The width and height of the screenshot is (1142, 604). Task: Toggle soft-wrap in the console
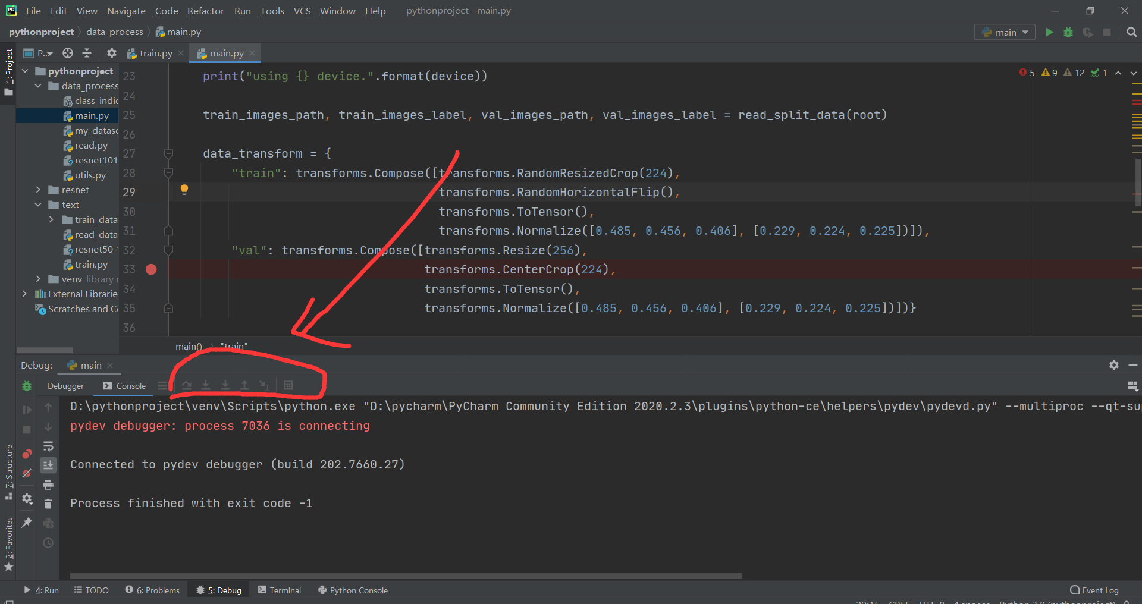pyautogui.click(x=48, y=446)
